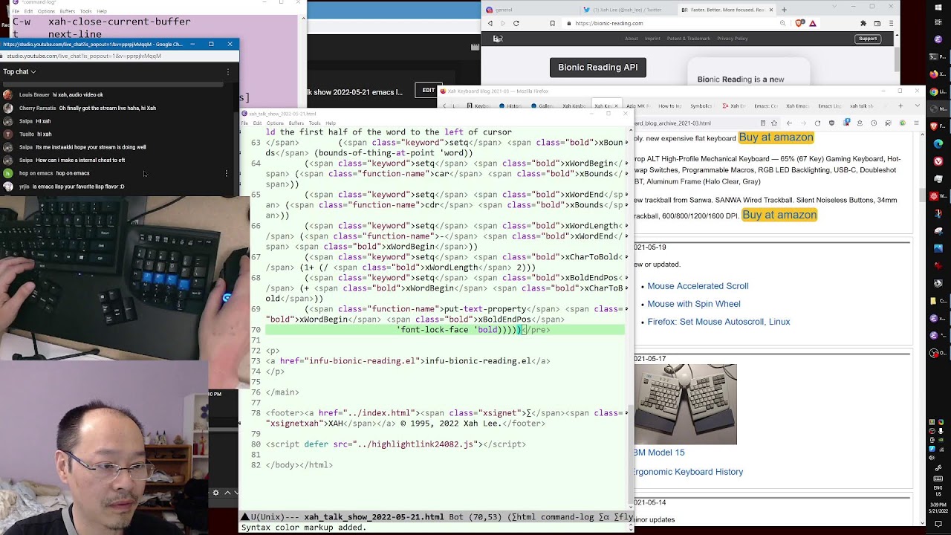Open About link on Bionic Reading site
Screen dimensions: 951x535
tap(631, 39)
